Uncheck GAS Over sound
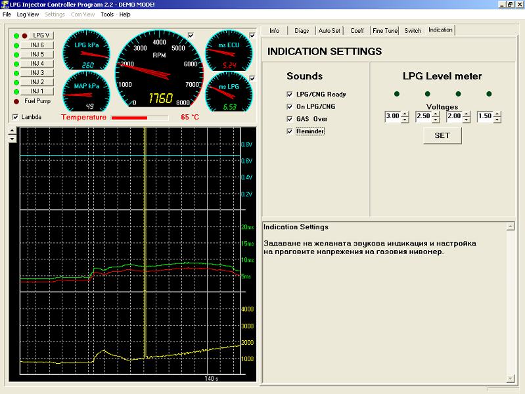The image size is (525, 394). [290, 119]
